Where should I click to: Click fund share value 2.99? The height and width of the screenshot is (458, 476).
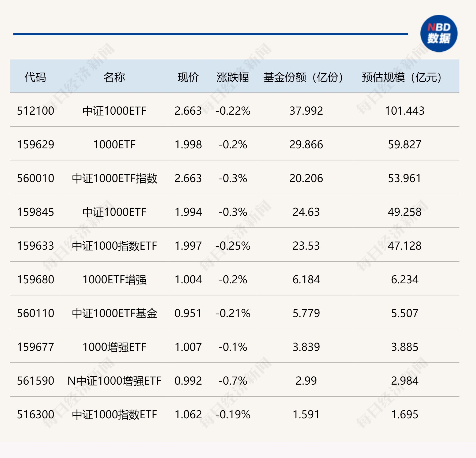306,381
